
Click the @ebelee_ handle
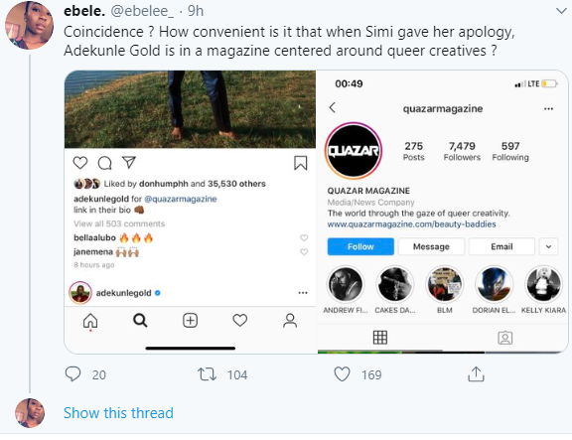pos(142,11)
